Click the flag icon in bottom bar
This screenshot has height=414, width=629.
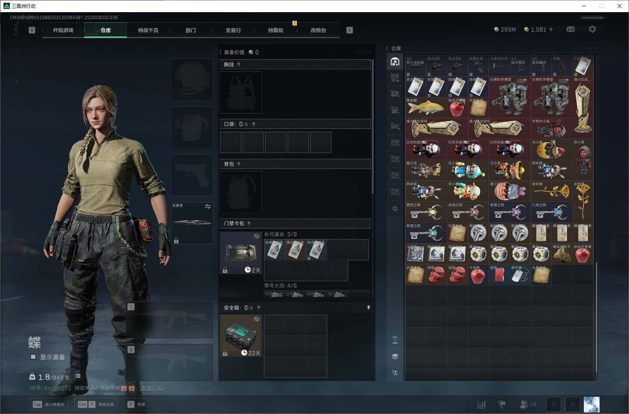(502, 404)
